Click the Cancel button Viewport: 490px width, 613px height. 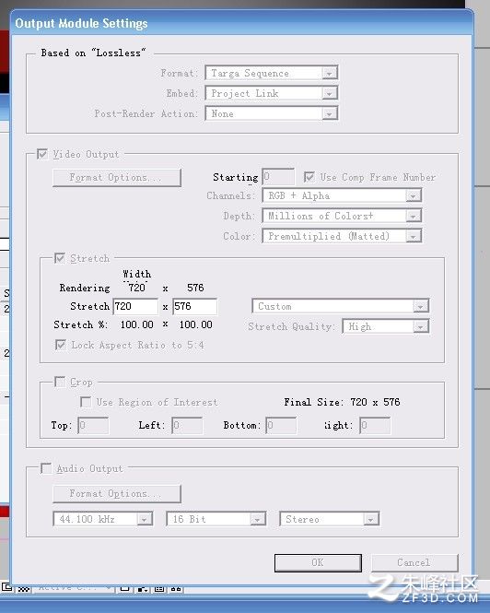click(x=414, y=563)
